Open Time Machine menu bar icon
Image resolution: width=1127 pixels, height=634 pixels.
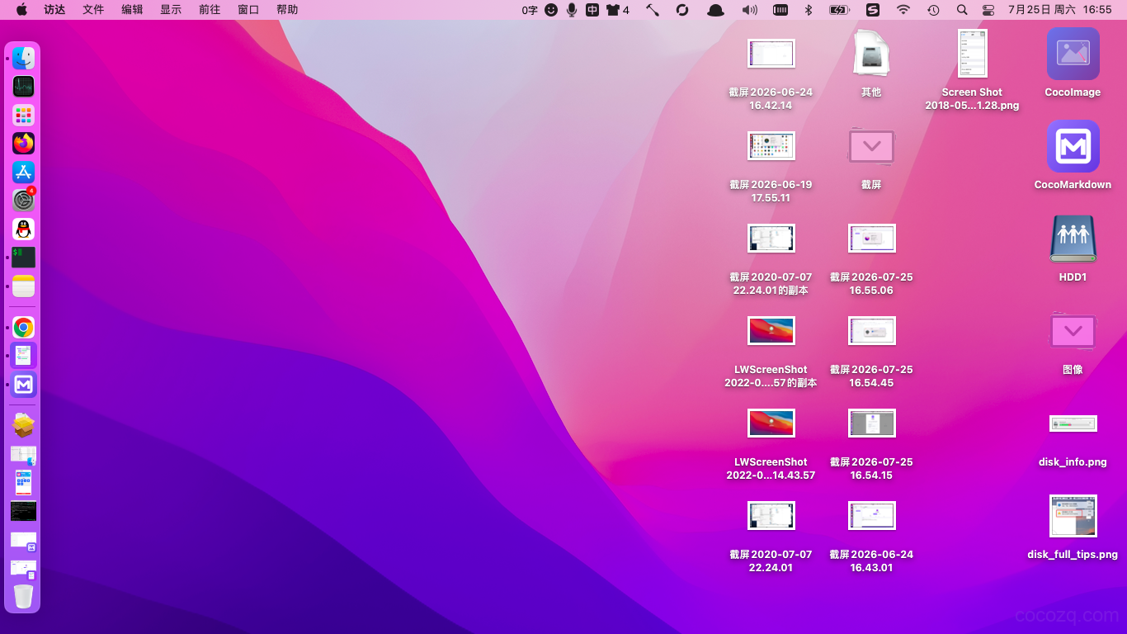(933, 10)
